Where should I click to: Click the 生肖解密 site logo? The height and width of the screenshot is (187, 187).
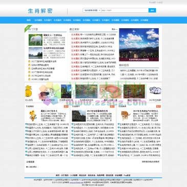pos(40,11)
